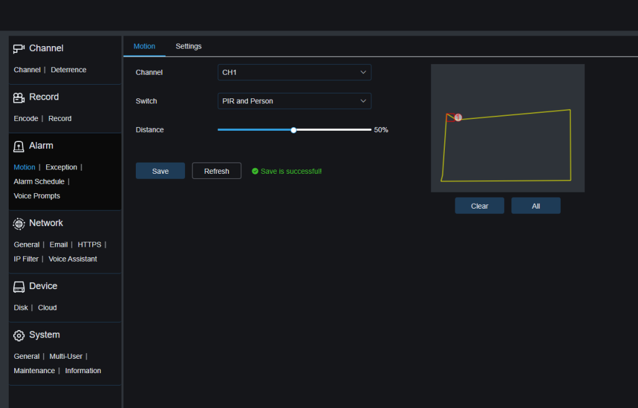The image size is (638, 408).
Task: Click the Record film reel icon
Action: (19, 97)
